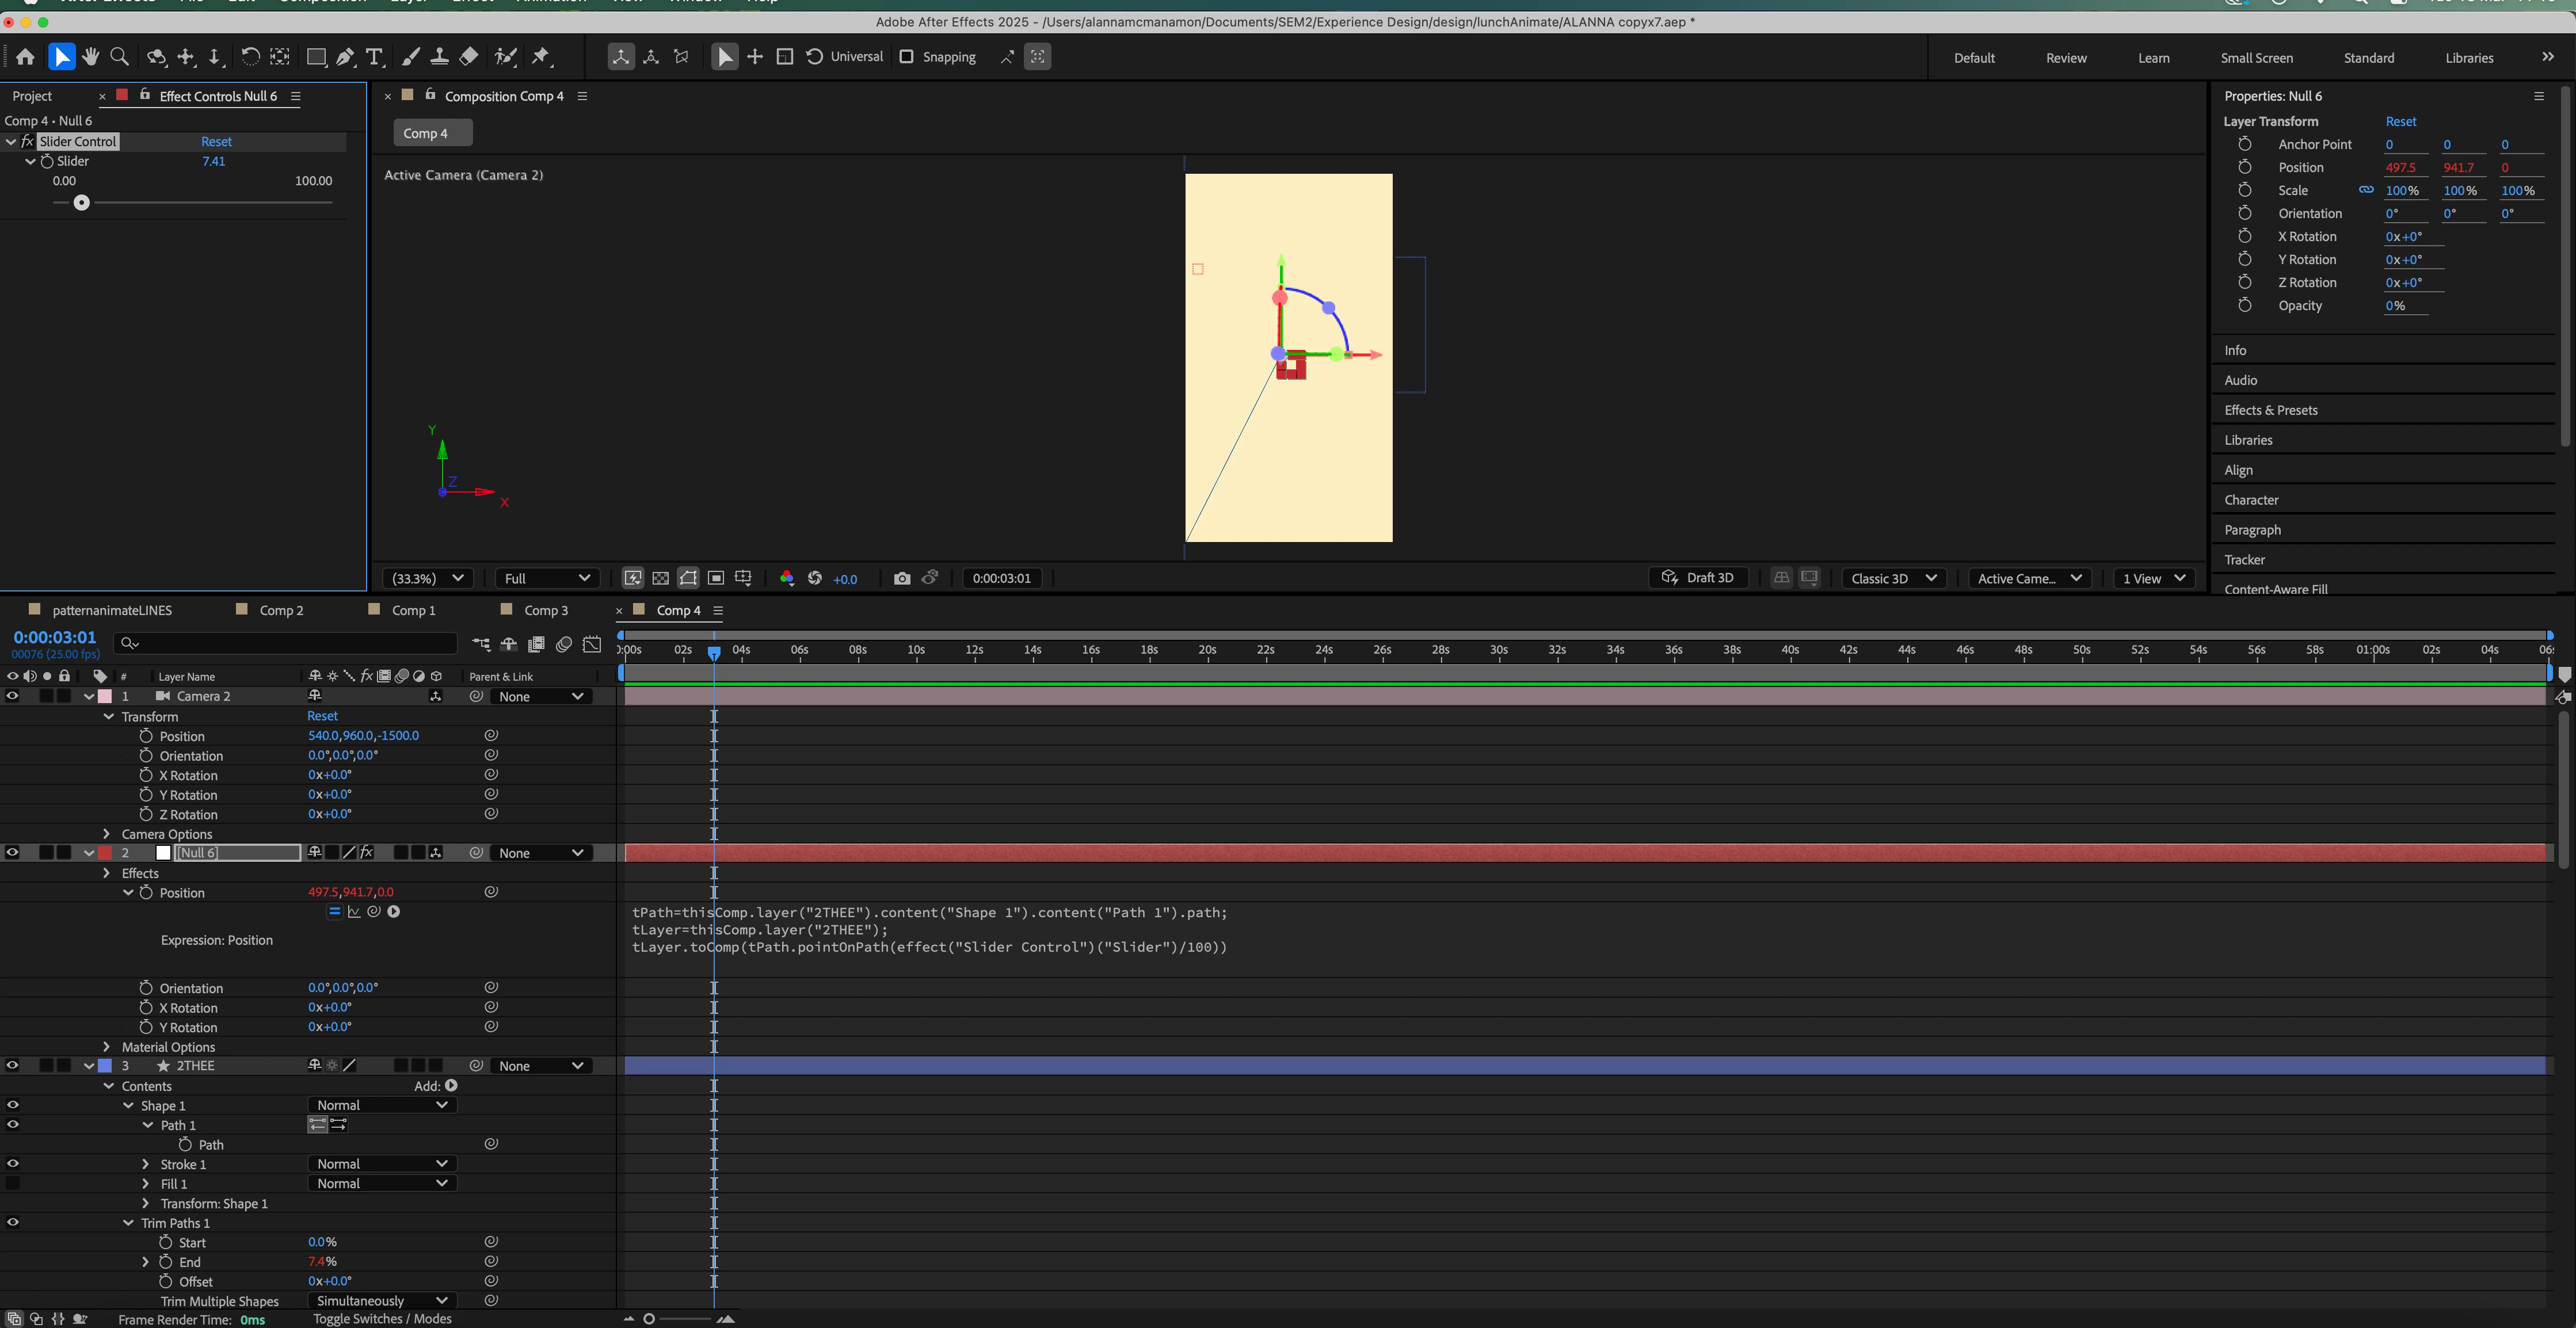Click the layer search field in timeline

click(x=290, y=643)
